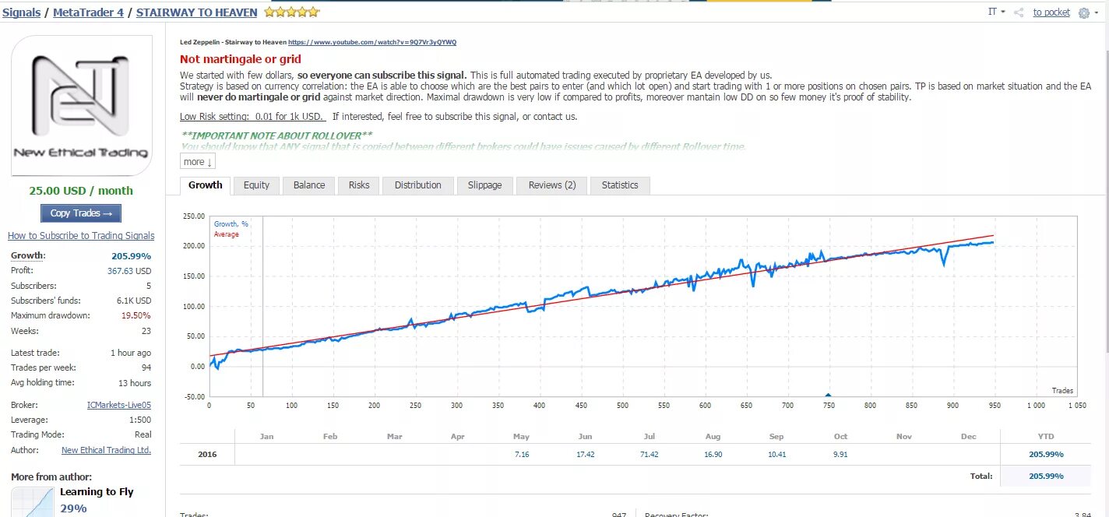This screenshot has height=517, width=1109.
Task: Click the Learning to Fly signal title
Action: (97, 491)
